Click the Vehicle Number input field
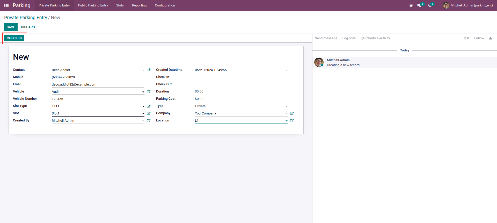 [98, 99]
